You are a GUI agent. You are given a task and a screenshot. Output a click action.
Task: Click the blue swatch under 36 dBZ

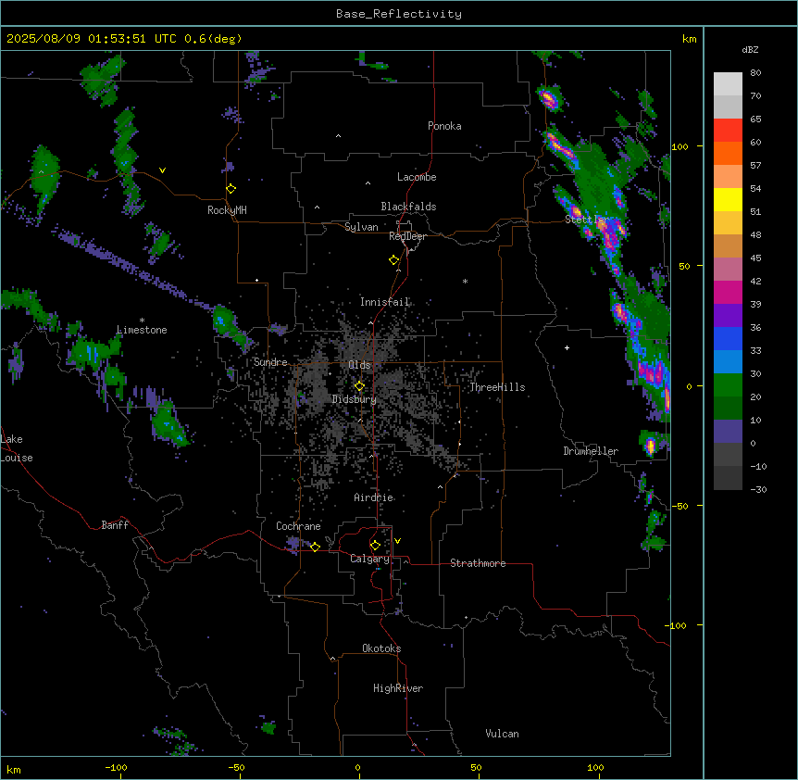[728, 339]
